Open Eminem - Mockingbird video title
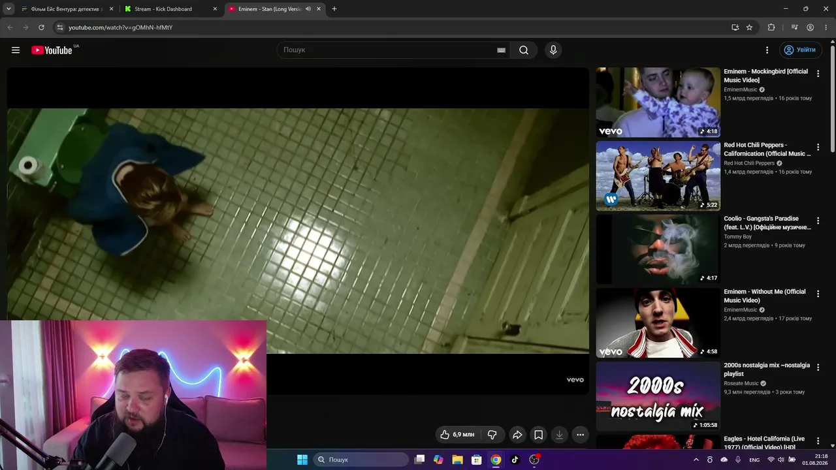This screenshot has width=836, height=470. pos(765,76)
